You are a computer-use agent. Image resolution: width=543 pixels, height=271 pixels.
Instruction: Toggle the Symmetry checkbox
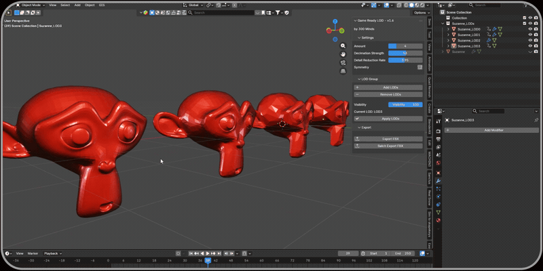419,67
